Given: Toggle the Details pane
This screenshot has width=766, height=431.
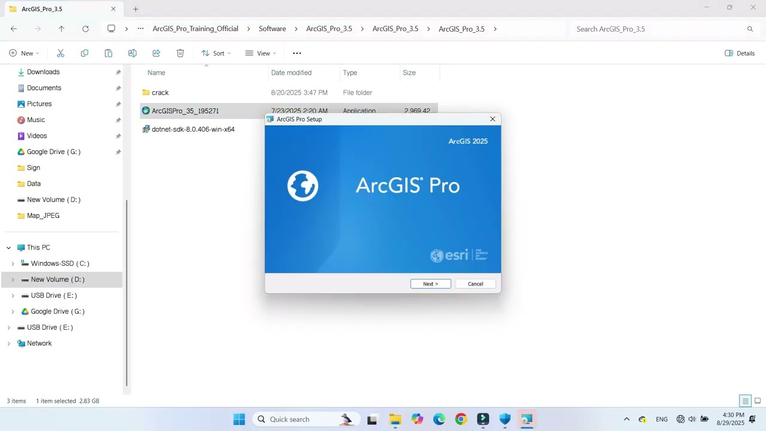Looking at the screenshot, I should point(740,53).
